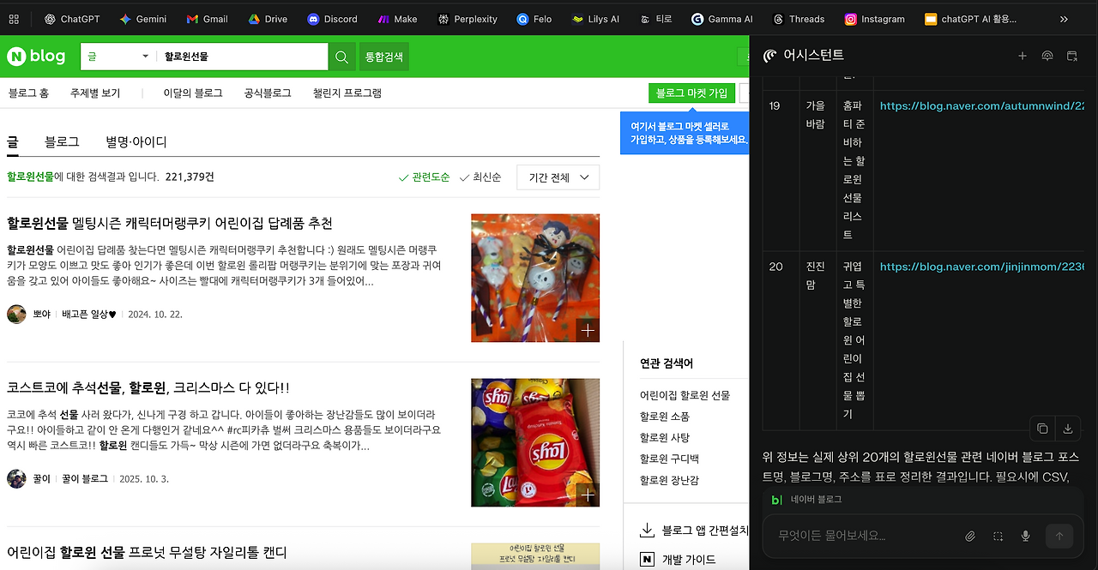1098x570 pixels.
Task: Click the headset icon in the assistant header
Action: click(x=1047, y=55)
